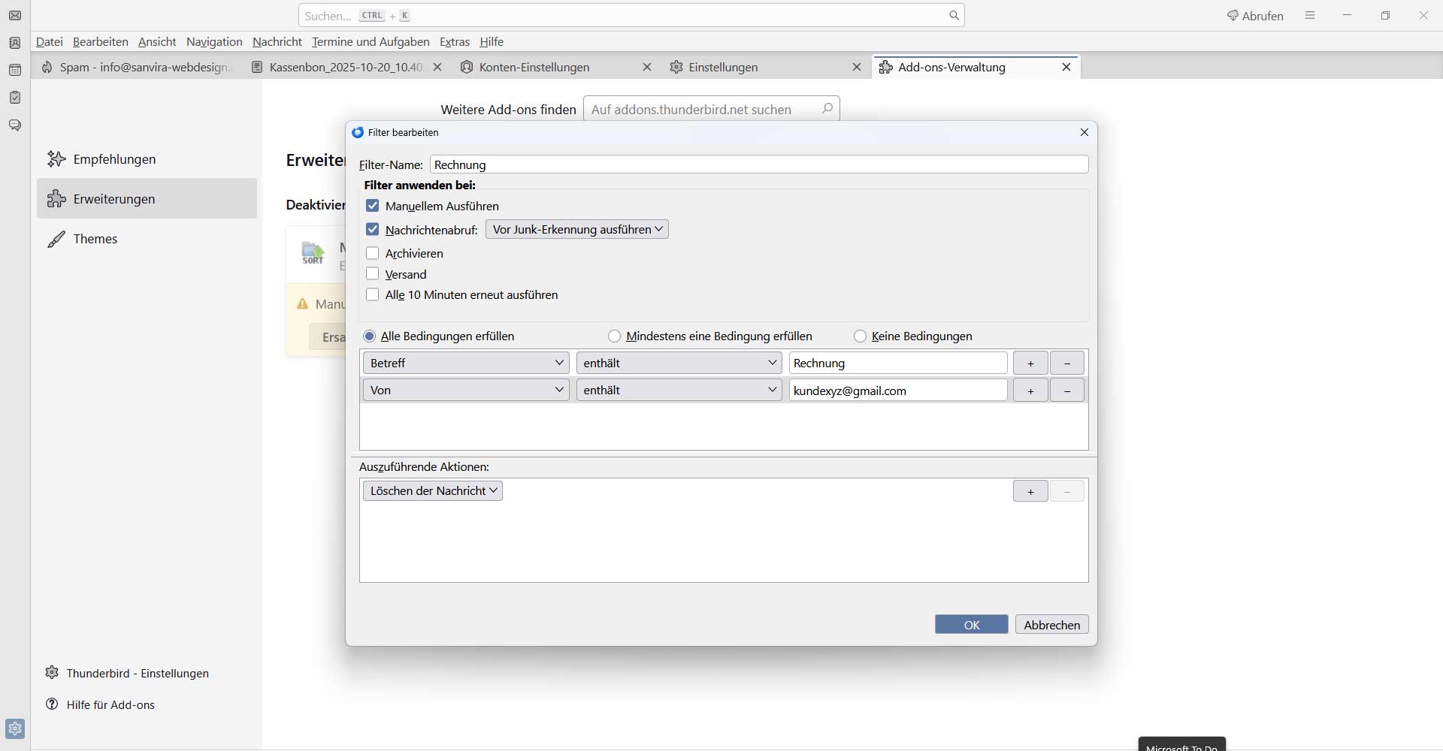Click into the Filter-Name text field
This screenshot has width=1443, height=751.
[x=759, y=164]
